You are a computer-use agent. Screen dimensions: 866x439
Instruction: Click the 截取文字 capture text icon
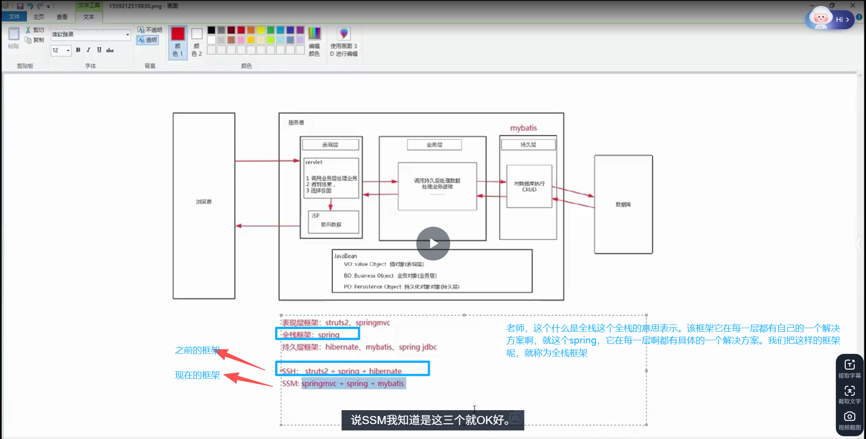pos(850,394)
